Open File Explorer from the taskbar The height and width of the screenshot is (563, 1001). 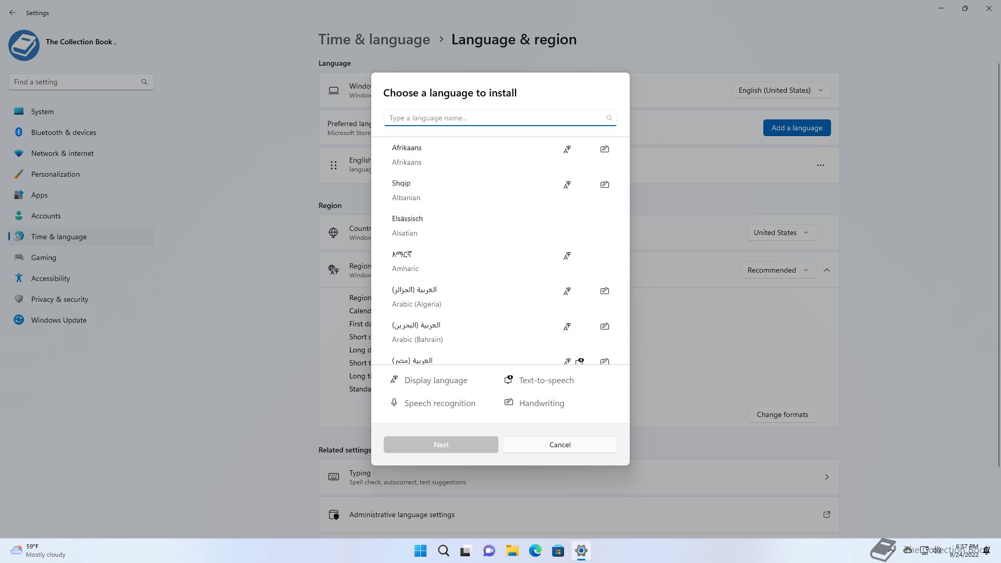pos(512,550)
